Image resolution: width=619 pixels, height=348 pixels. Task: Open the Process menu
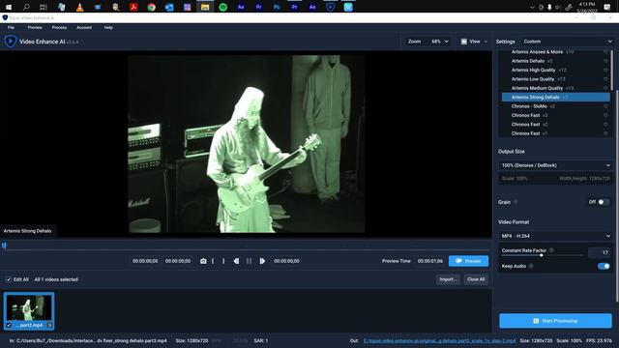click(59, 28)
